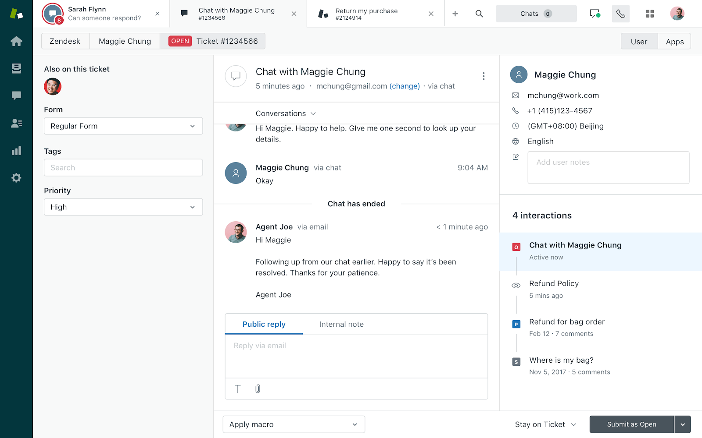The width and height of the screenshot is (702, 438).
Task: Open the Priority dropdown set to High
Action: (x=123, y=207)
